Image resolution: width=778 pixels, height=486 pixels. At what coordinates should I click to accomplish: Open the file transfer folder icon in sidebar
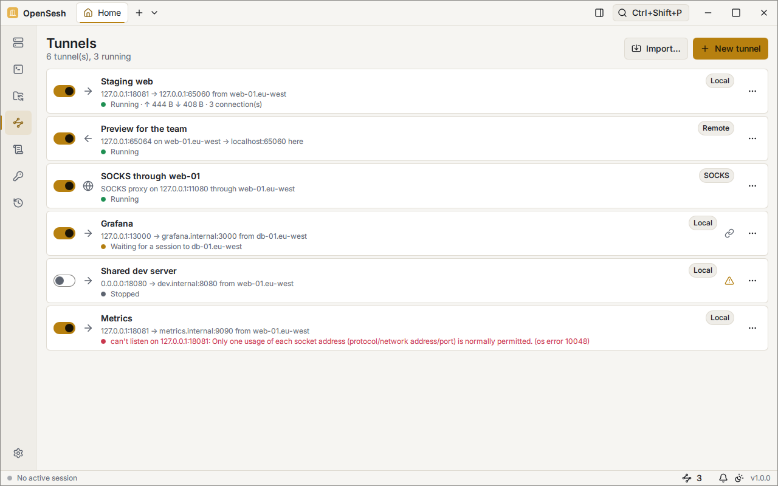pos(18,96)
